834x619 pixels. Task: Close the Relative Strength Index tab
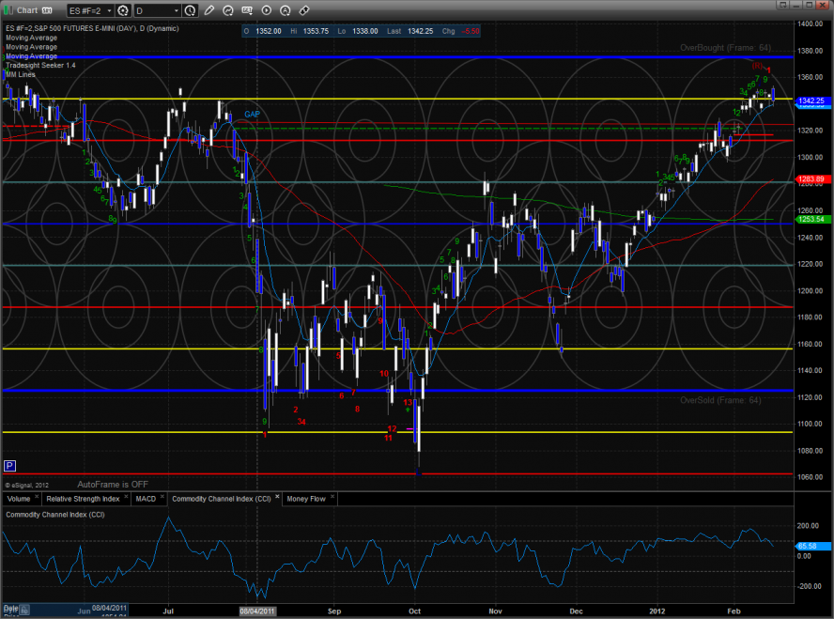pyautogui.click(x=126, y=497)
